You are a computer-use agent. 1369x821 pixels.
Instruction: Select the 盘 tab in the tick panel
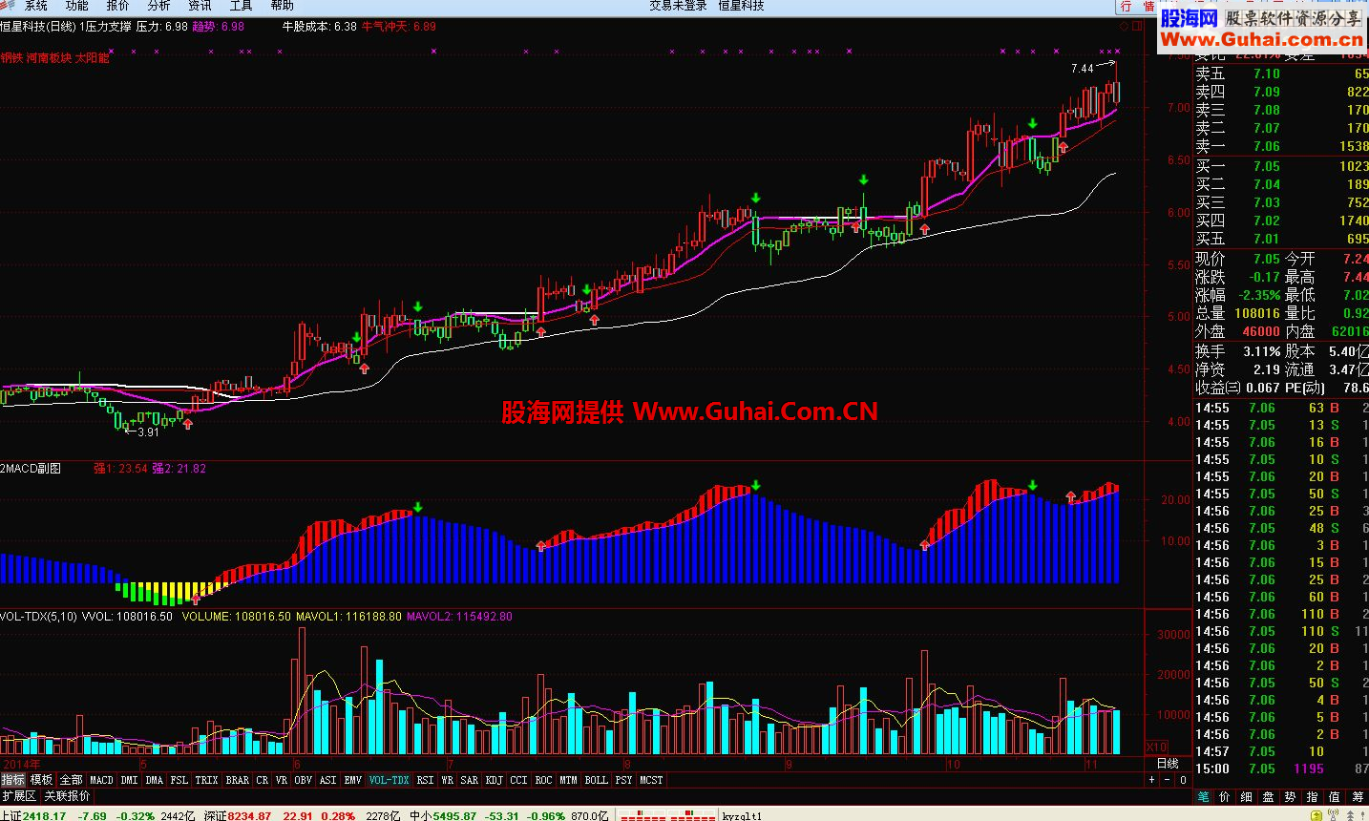pyautogui.click(x=1269, y=796)
